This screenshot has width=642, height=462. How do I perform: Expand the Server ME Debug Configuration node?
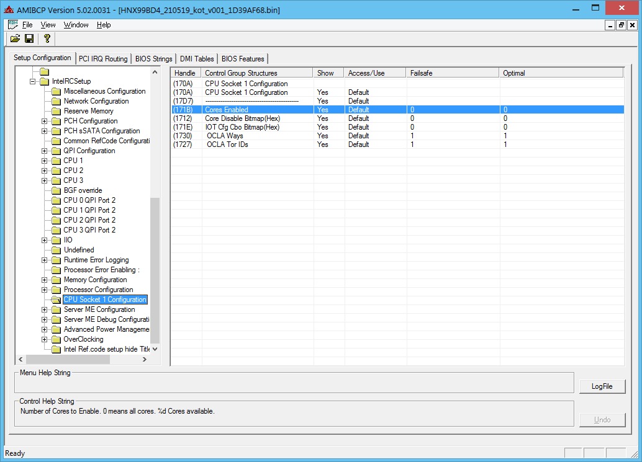44,319
